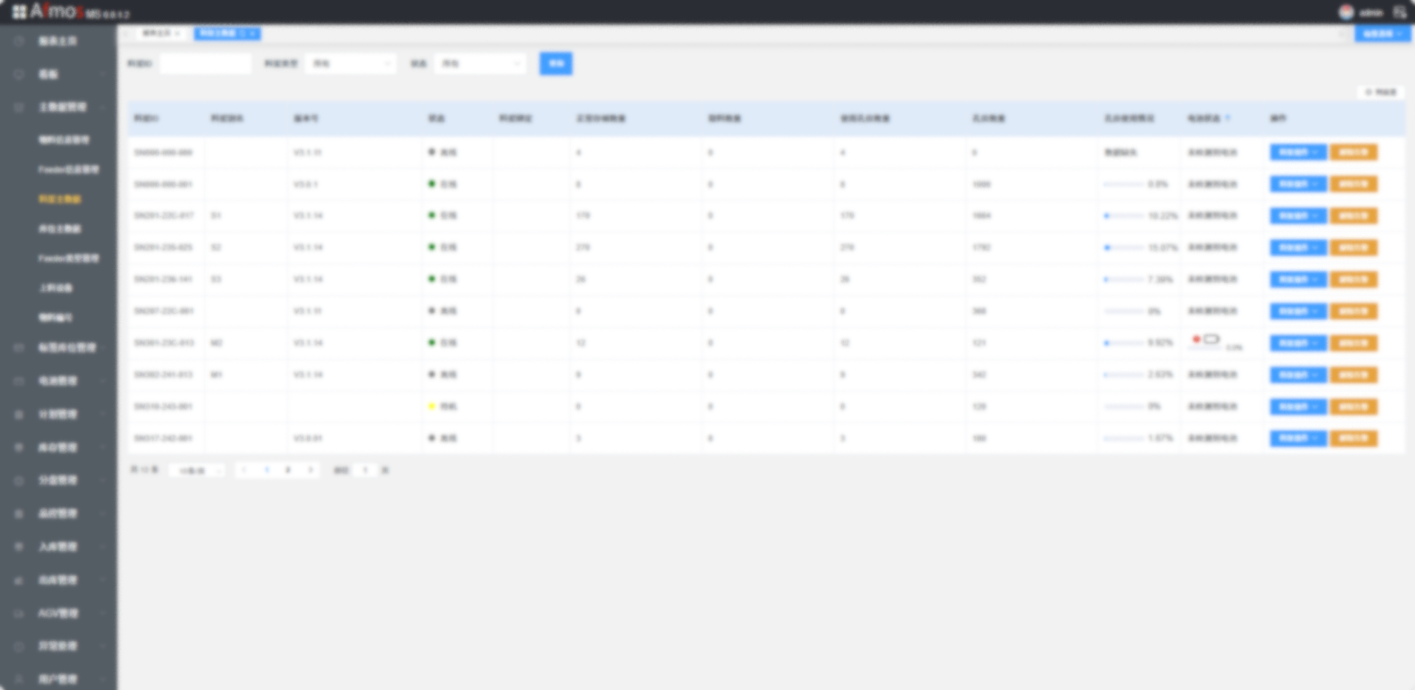Open the 料架类型 filter dropdown
Screen dimensions: 1415x690
351,64
